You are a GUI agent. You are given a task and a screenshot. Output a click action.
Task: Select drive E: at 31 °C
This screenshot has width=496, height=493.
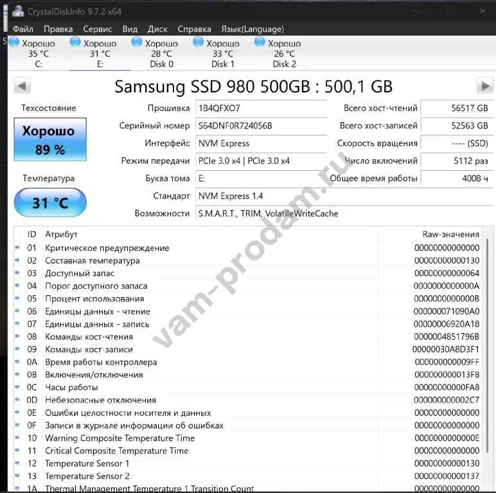(100, 53)
